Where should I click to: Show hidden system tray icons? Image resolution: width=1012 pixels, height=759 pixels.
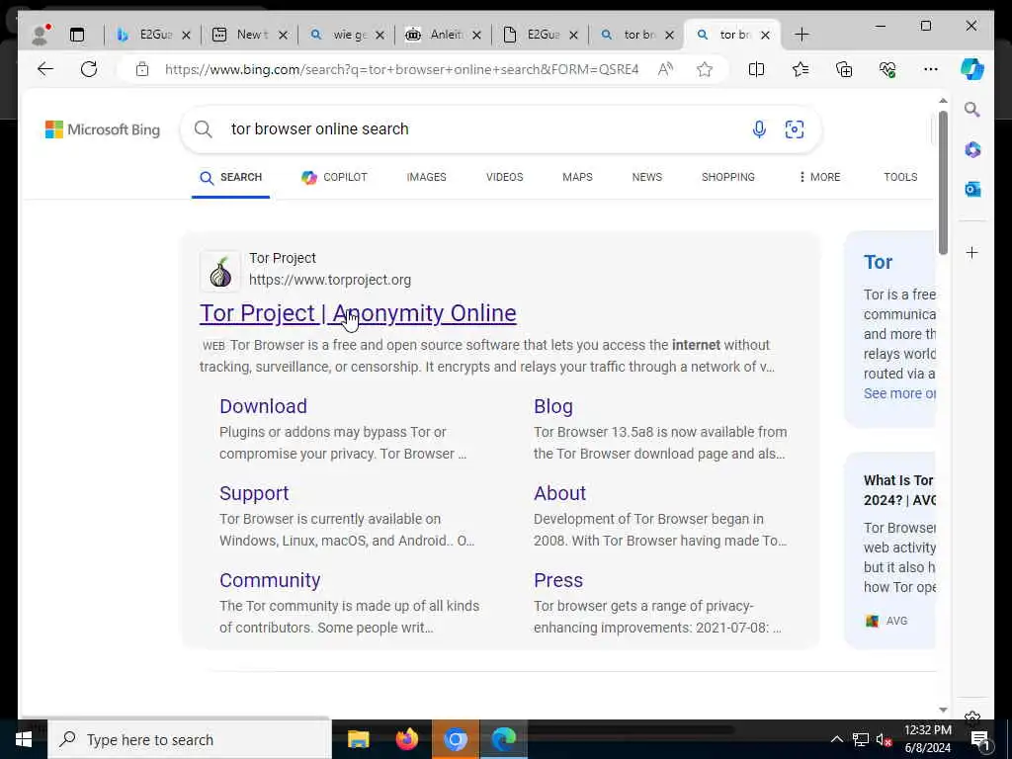[836, 739]
